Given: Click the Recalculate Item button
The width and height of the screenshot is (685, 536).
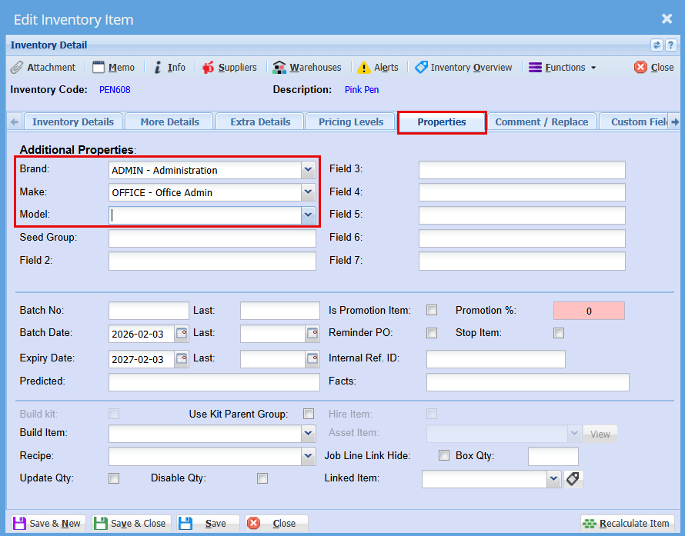Looking at the screenshot, I should pyautogui.click(x=626, y=524).
